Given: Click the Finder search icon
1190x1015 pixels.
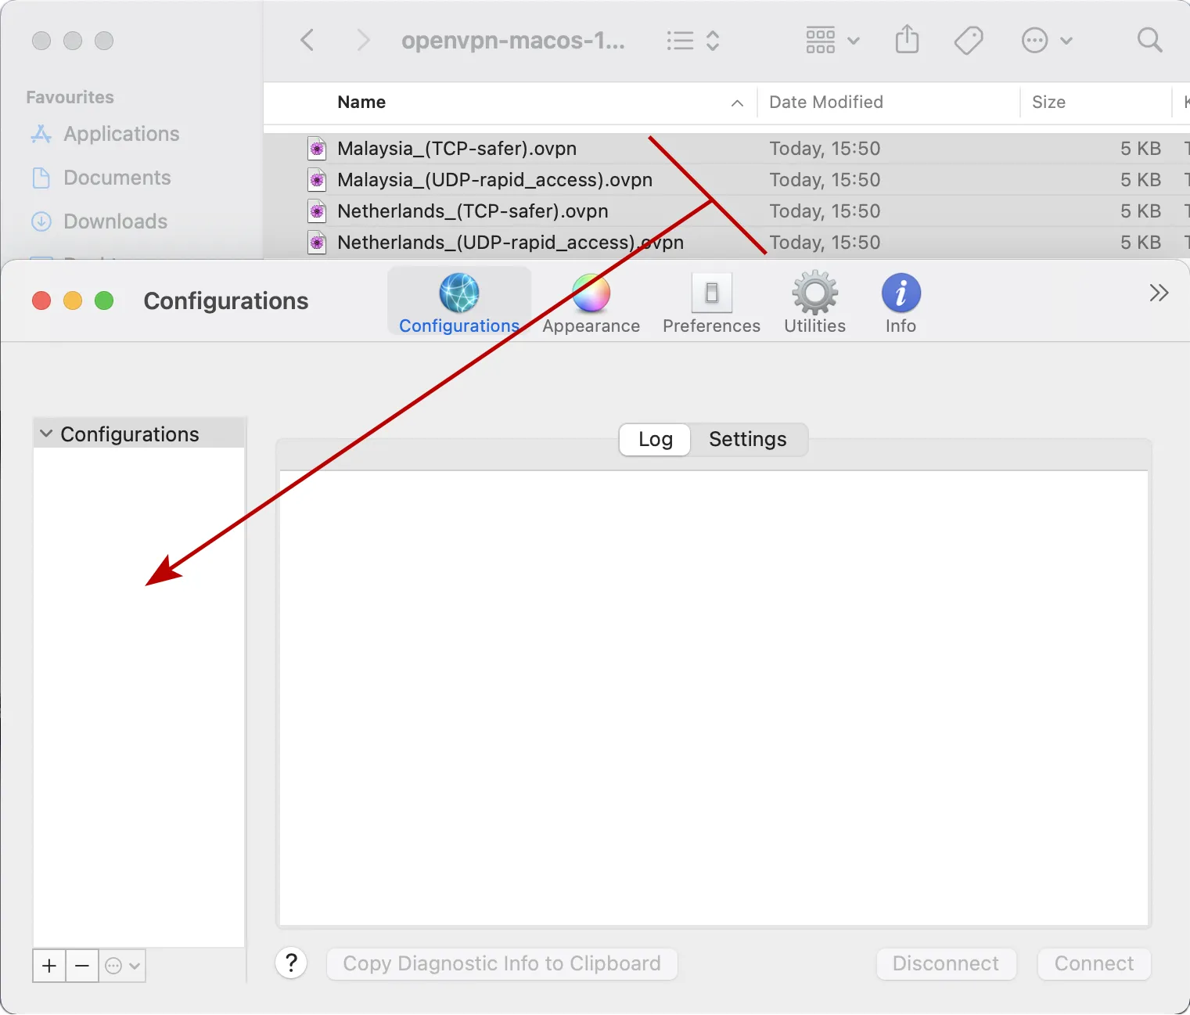Looking at the screenshot, I should pos(1149,40).
